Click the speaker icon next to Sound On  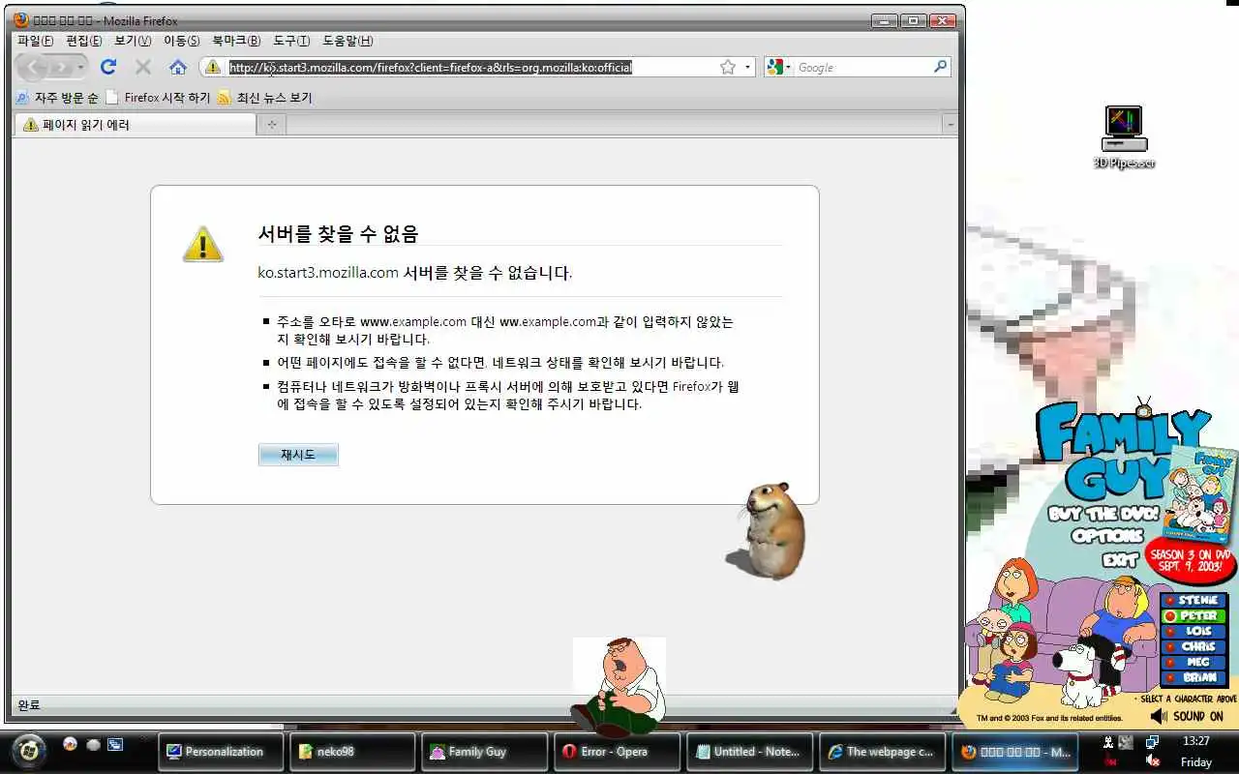(1159, 716)
